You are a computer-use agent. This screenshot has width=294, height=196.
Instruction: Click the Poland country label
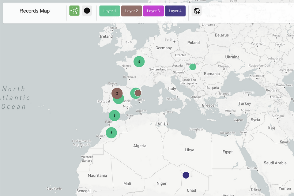click(x=194, y=43)
